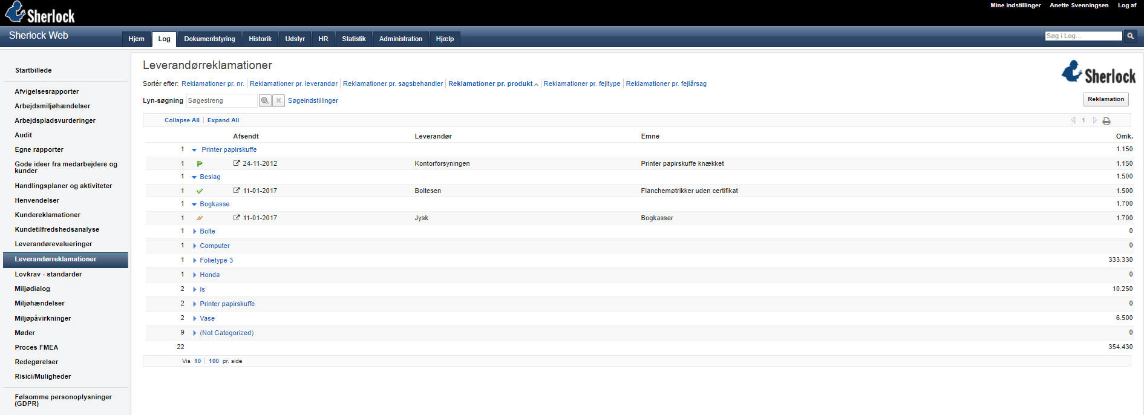Click Expand All
1144x415 pixels.
pos(223,120)
